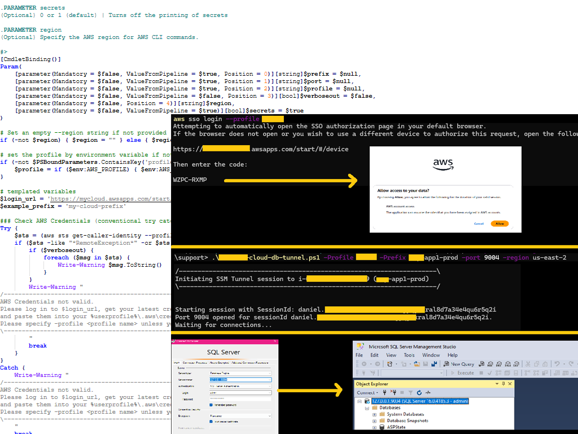578x434 pixels.
Task: Close the Object Explorer panel
Action: [510, 384]
